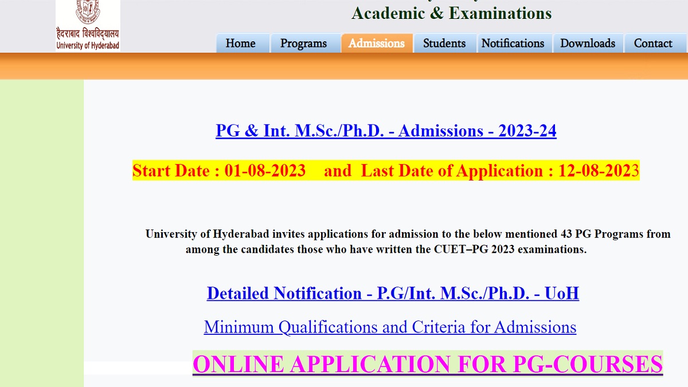The width and height of the screenshot is (688, 387).
Task: Open the Programs tab
Action: point(304,44)
